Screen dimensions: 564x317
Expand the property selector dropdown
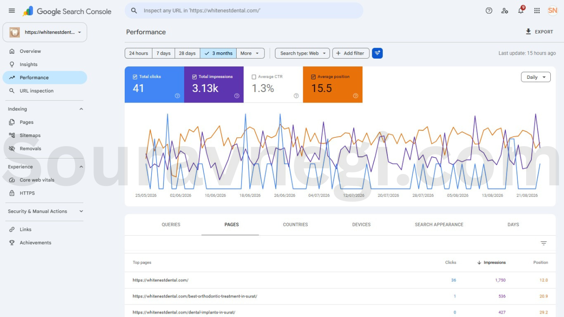[x=45, y=32]
